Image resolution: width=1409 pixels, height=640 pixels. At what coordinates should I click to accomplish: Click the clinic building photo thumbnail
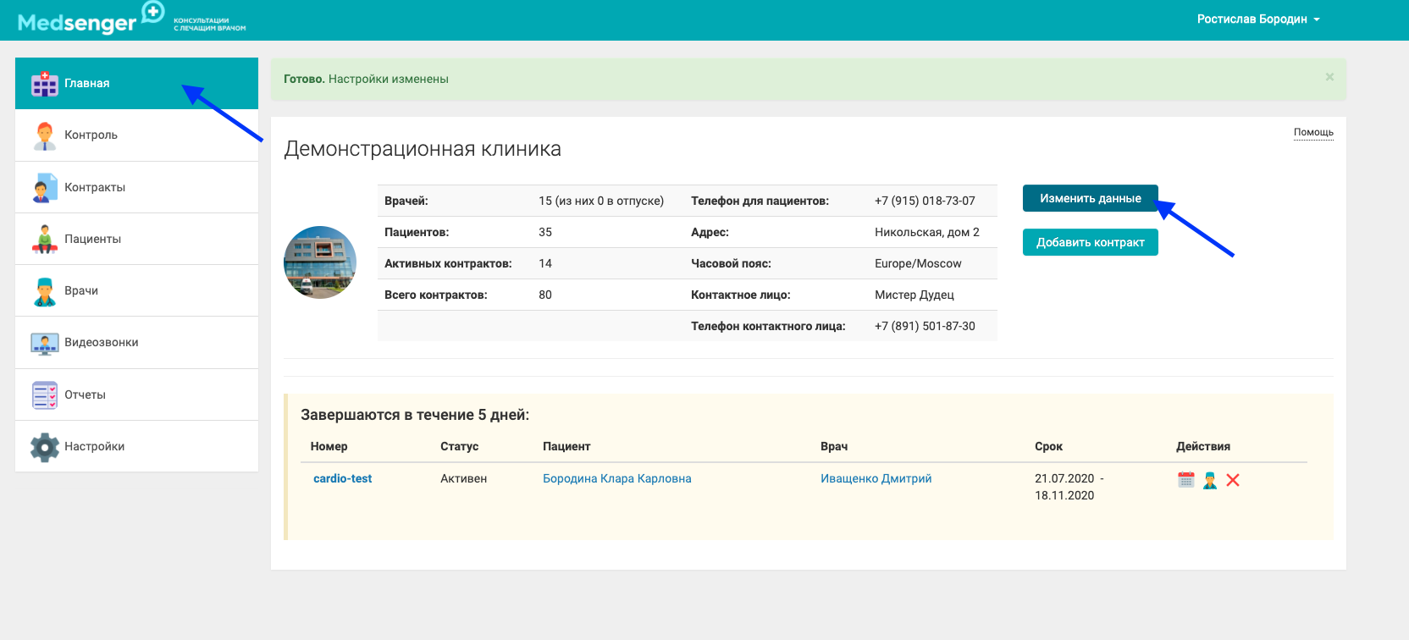pos(320,262)
